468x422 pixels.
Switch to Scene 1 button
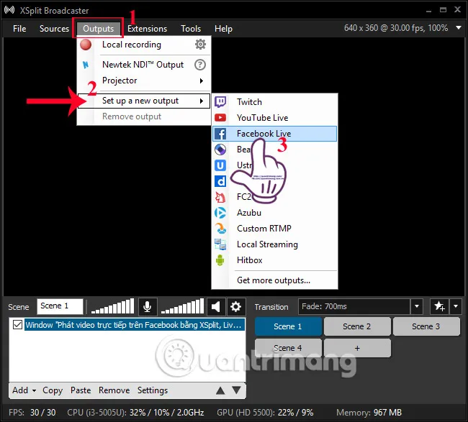pyautogui.click(x=288, y=326)
